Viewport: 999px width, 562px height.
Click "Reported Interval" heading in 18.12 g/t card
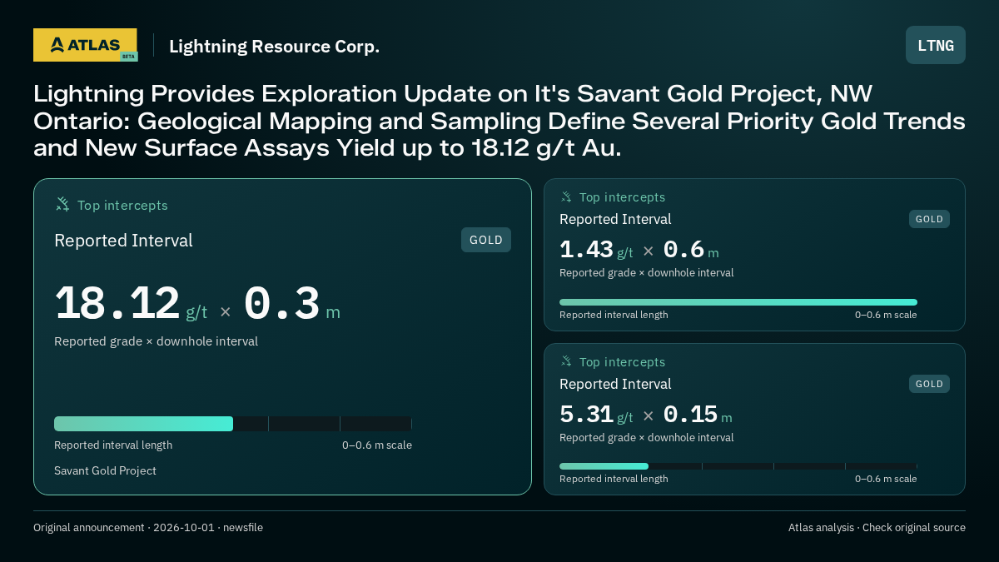[x=123, y=241]
